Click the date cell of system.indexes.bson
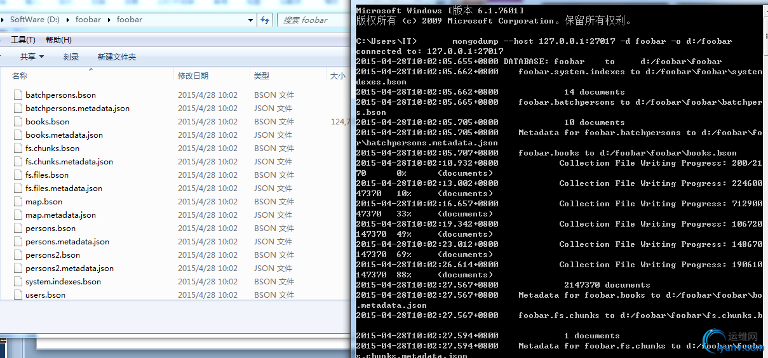 208,281
